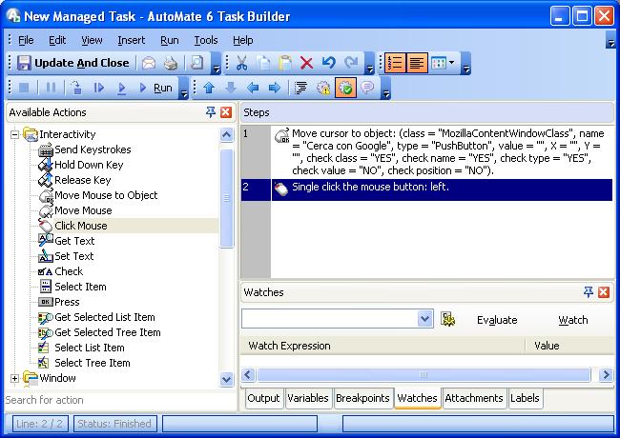Screen dimensions: 620x438
Task: Move step up with blue up arrow
Action: [x=209, y=88]
